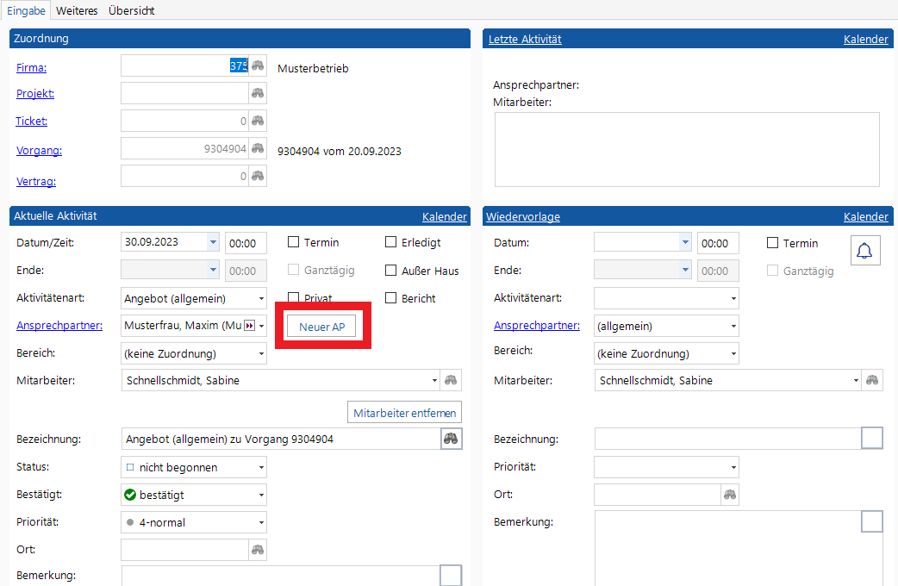Open Vertrag search with binoculars icon
The image size is (898, 586).
(257, 176)
